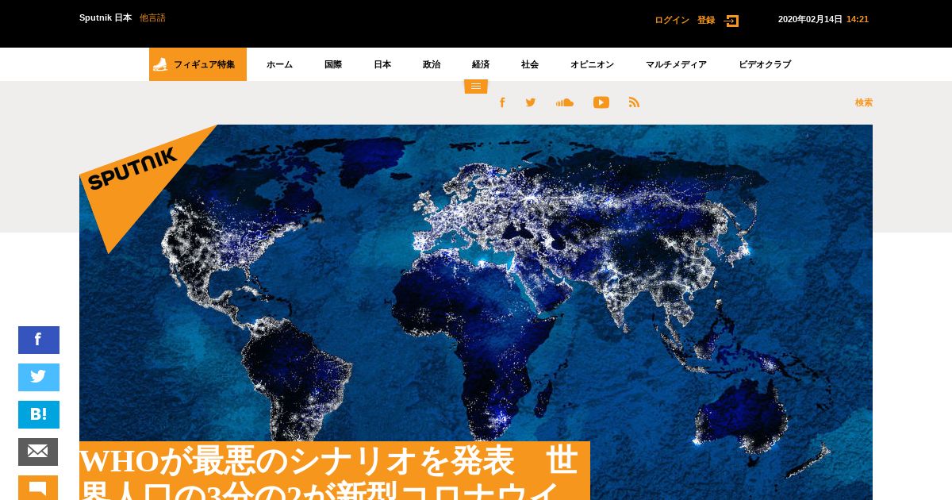Open the 政治 section
Viewport: 952px width, 500px height.
click(432, 64)
